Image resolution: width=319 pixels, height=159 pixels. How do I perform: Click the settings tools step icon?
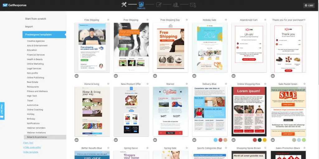(124, 4)
